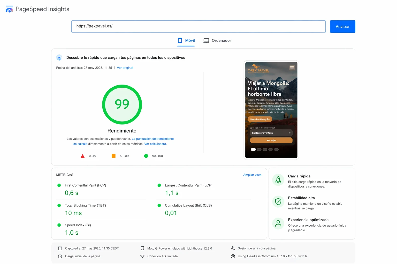Image resolution: width=397 pixels, height=264 pixels.
Task: Click the FCP value 0,6 s
Action: [x=72, y=193]
